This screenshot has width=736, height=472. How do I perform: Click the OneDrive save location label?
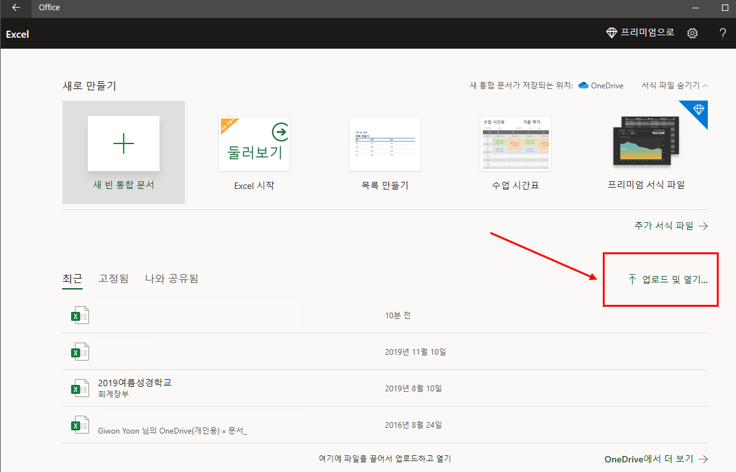pos(607,85)
